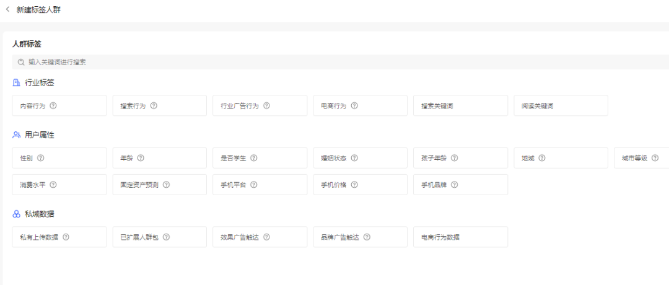Select the 地域 tag card
Image resolution: width=669 pixels, height=285 pixels.
561,158
